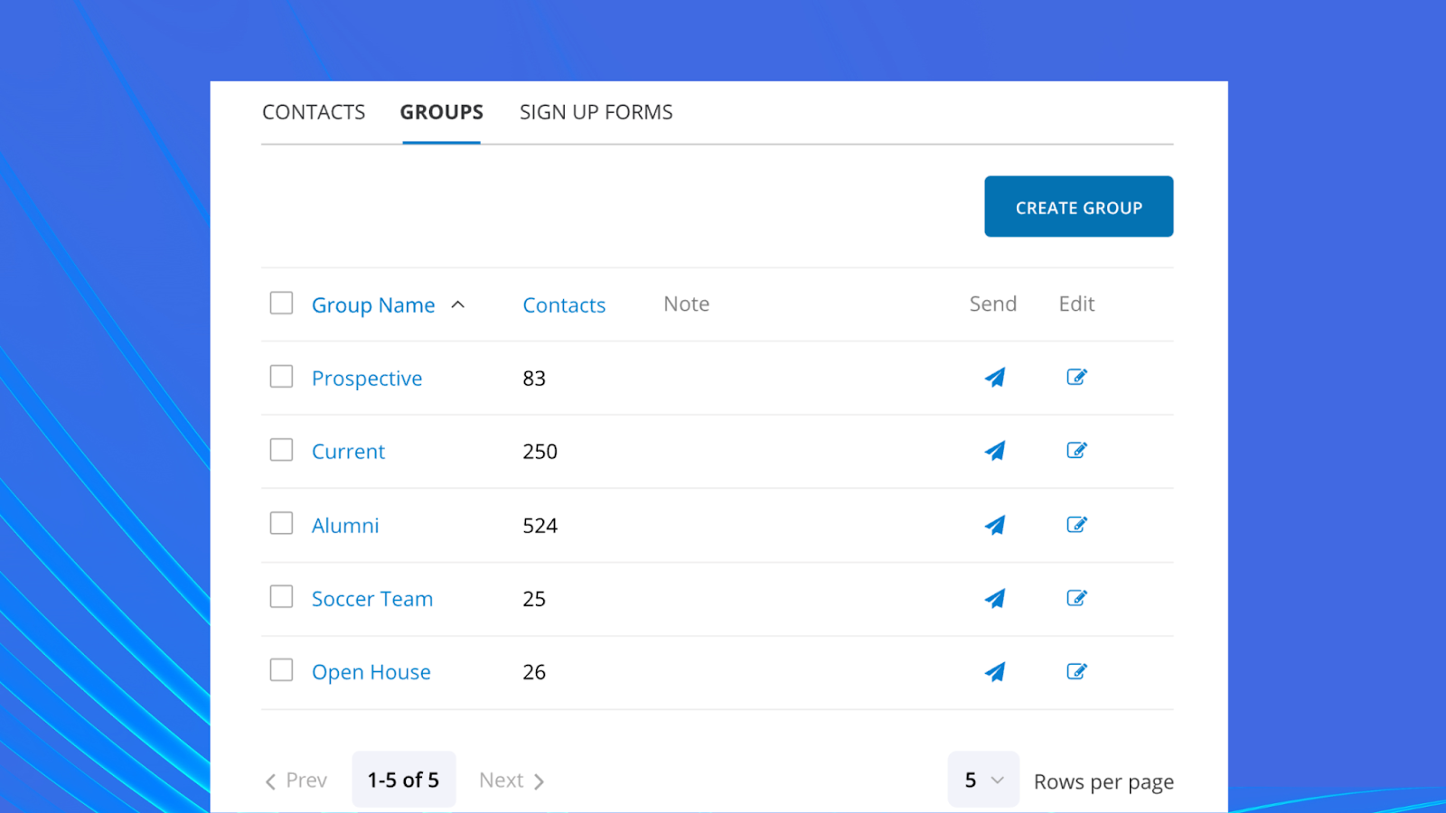Image resolution: width=1446 pixels, height=813 pixels.
Task: Open the Open House group link
Action: tap(371, 672)
